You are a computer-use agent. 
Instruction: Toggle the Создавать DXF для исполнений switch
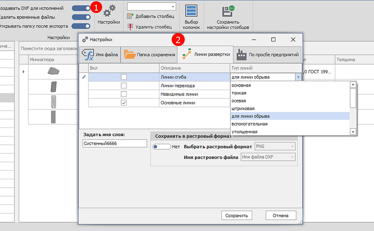point(81,8)
